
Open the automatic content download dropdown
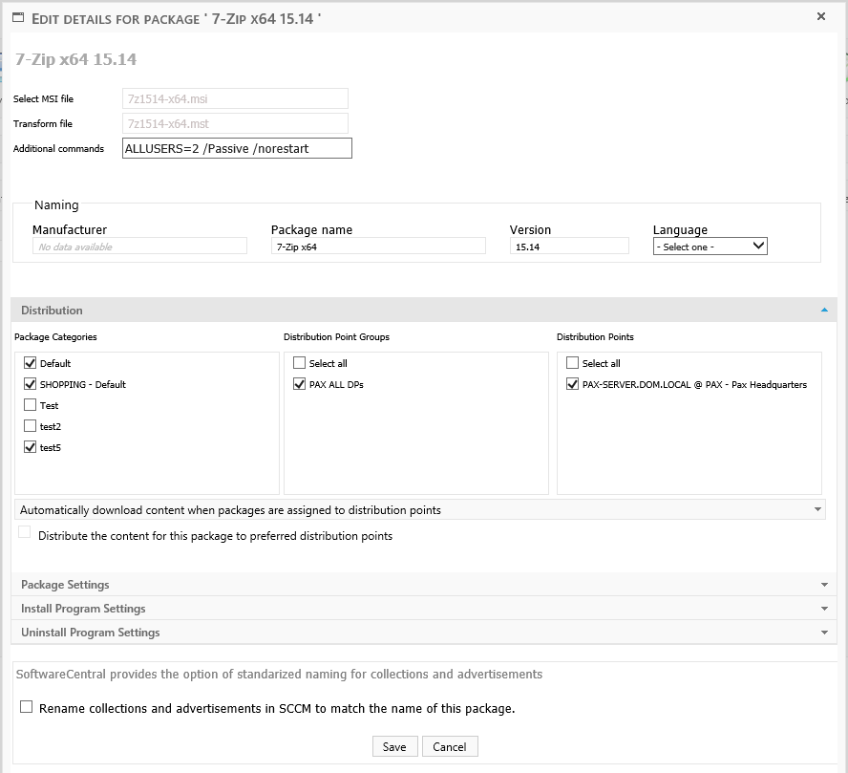pyautogui.click(x=420, y=510)
